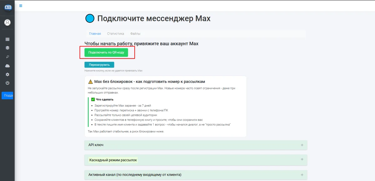Click text Чтобы начать работу, привяжите ваш аккаунт Max
This screenshot has width=375, height=181.
click(142, 44)
